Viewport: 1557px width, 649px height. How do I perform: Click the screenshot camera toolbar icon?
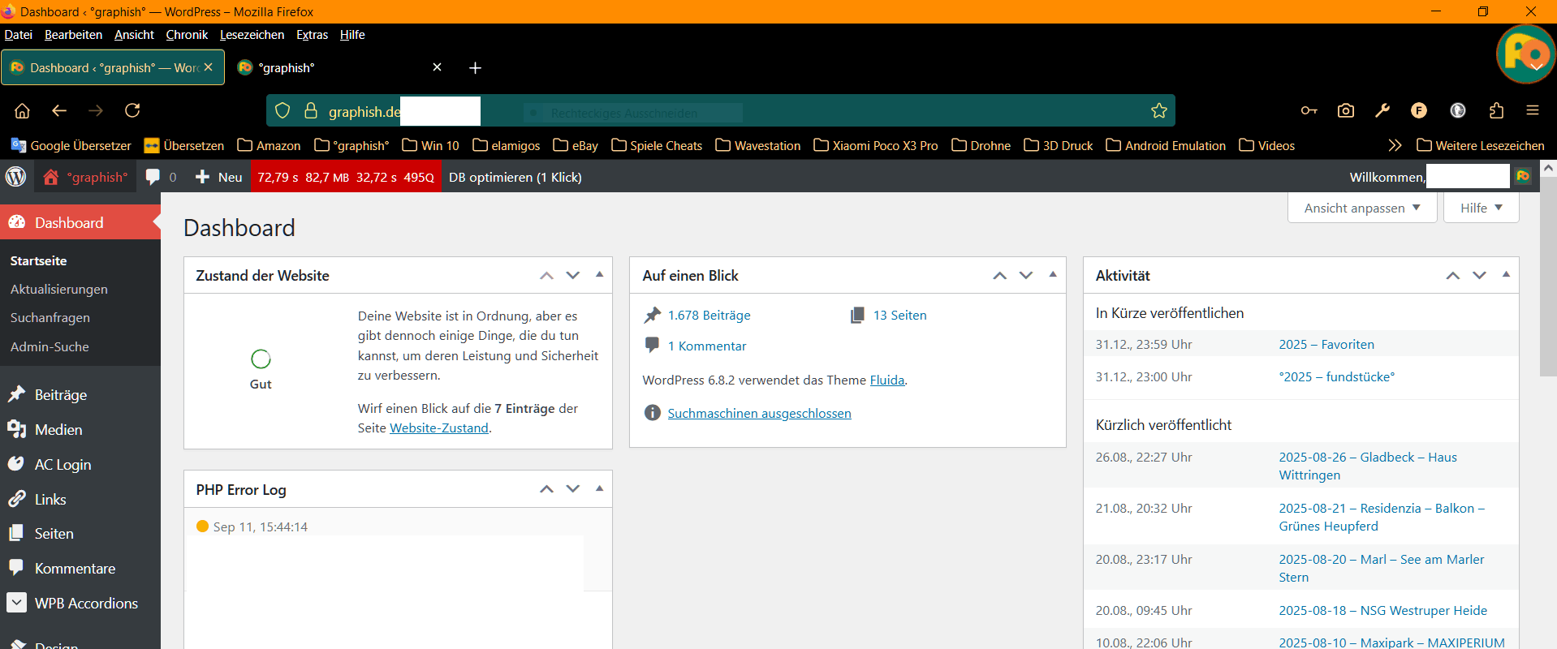[1345, 110]
